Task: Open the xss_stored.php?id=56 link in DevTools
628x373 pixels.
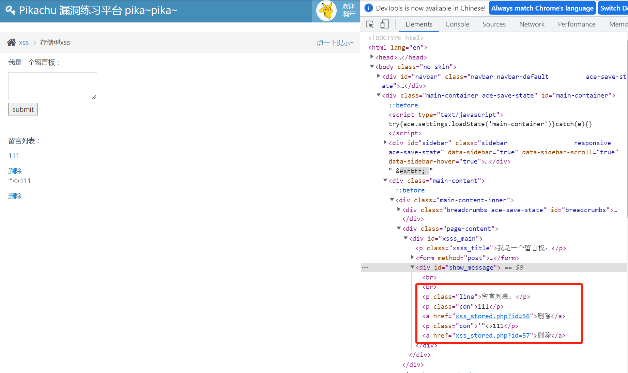Action: click(492, 316)
